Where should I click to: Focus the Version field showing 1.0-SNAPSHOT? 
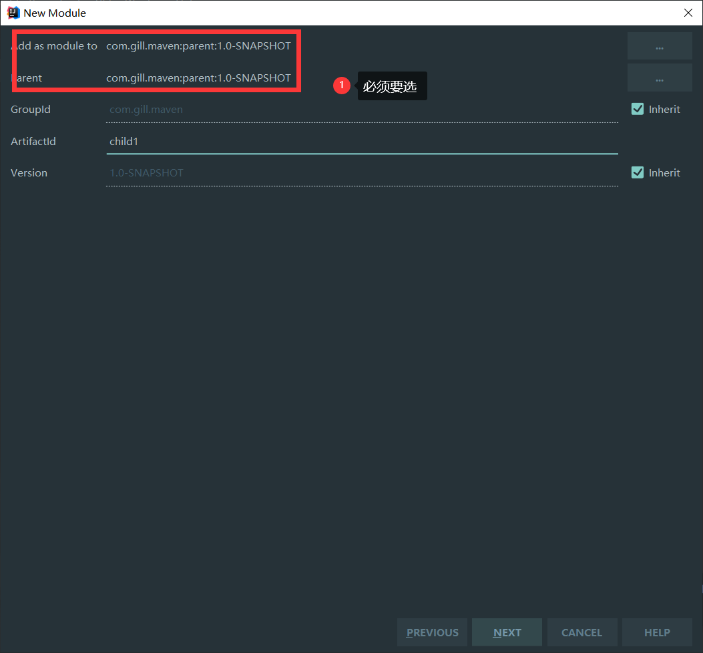click(362, 173)
